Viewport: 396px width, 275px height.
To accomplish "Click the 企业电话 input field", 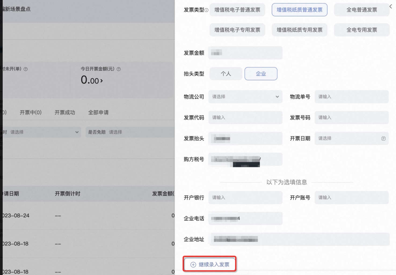I will [245, 219].
